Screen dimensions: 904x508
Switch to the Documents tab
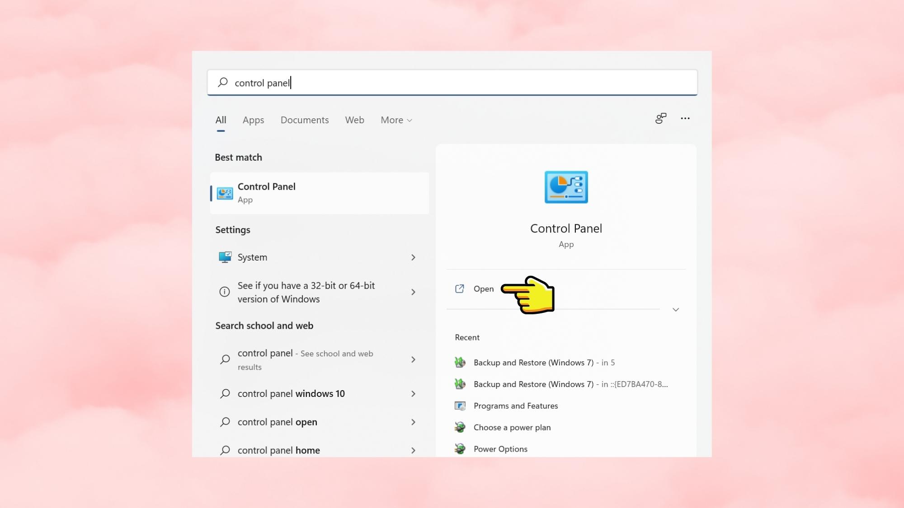point(305,120)
